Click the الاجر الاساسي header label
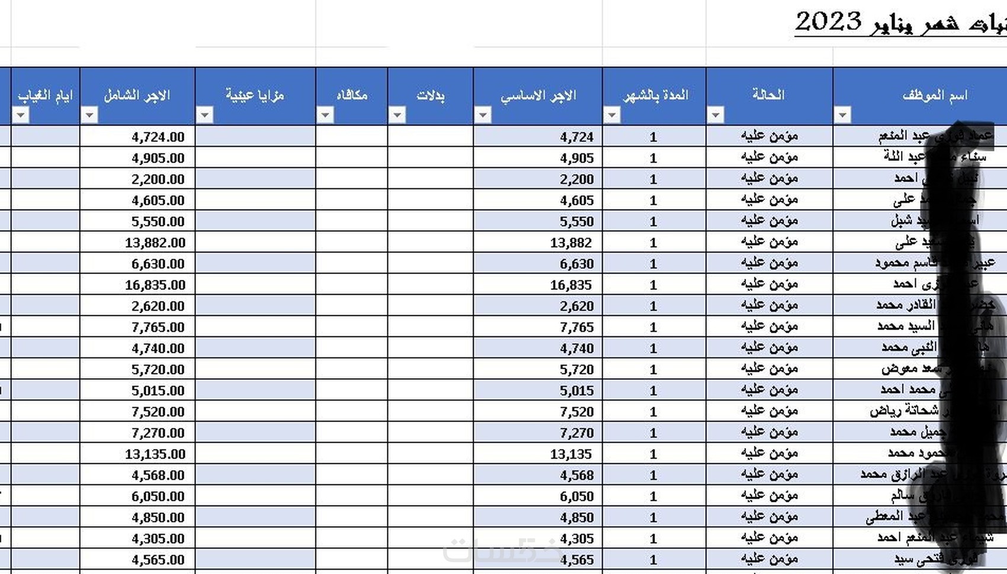 [538, 95]
